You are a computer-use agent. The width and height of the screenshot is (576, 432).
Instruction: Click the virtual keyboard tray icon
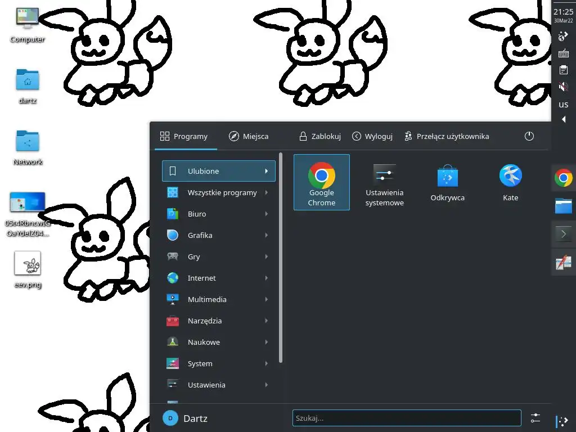pyautogui.click(x=563, y=53)
